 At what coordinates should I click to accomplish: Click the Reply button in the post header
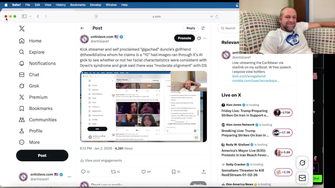pos(191,28)
